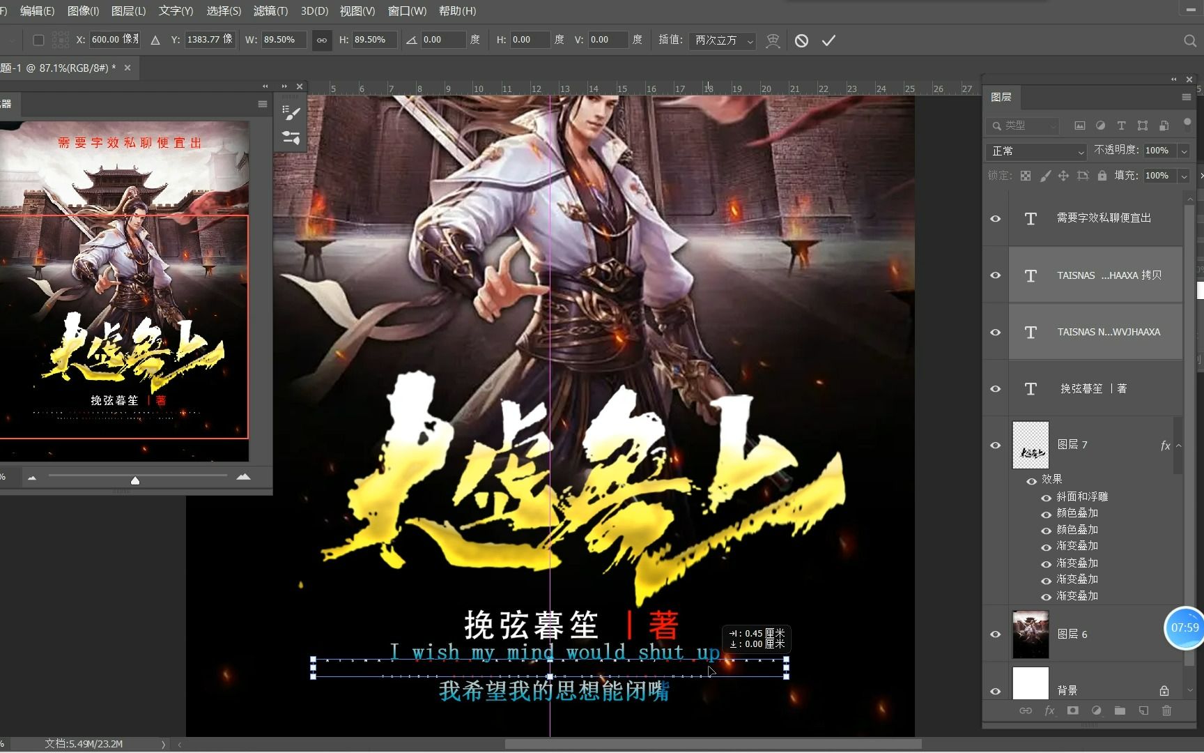Image resolution: width=1204 pixels, height=753 pixels.
Task: Toggle visibility of 图层 7
Action: click(x=996, y=446)
